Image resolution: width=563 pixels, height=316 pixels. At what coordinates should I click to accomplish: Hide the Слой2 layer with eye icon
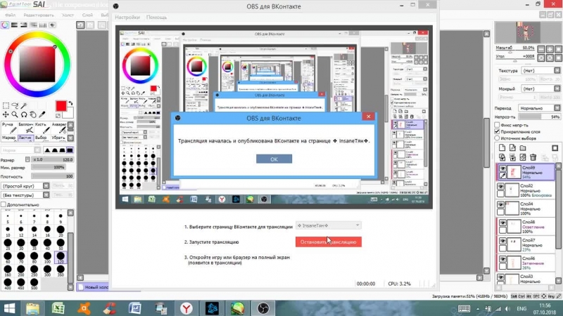[x=500, y=186]
